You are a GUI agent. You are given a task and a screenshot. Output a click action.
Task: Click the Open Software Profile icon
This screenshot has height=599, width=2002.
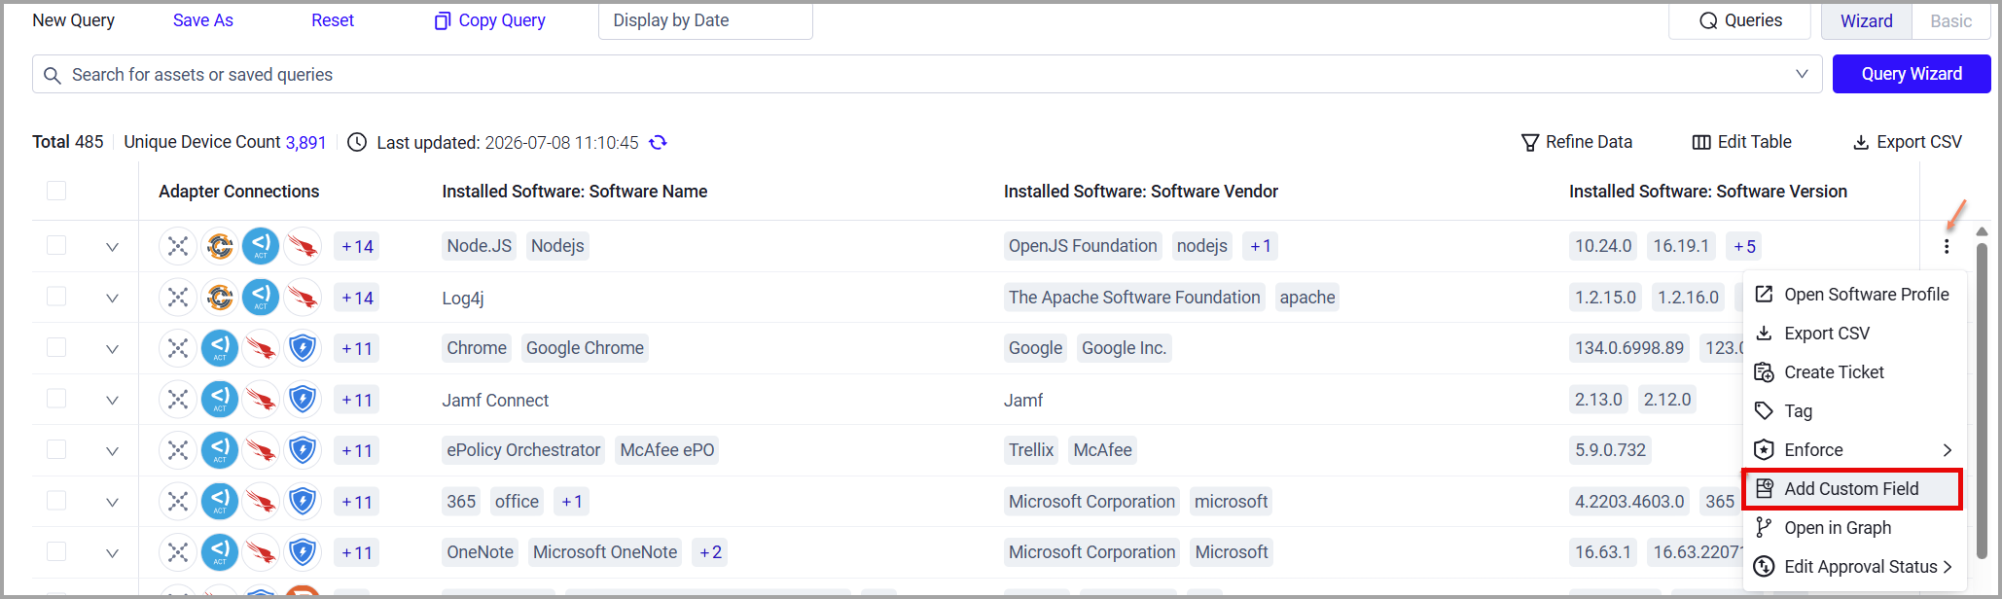(1764, 294)
